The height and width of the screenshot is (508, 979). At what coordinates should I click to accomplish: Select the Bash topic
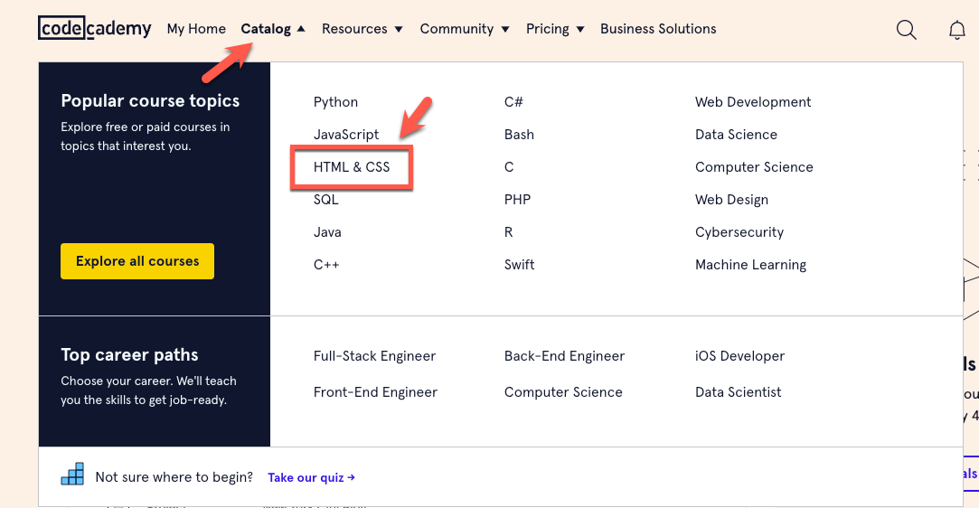pyautogui.click(x=520, y=134)
